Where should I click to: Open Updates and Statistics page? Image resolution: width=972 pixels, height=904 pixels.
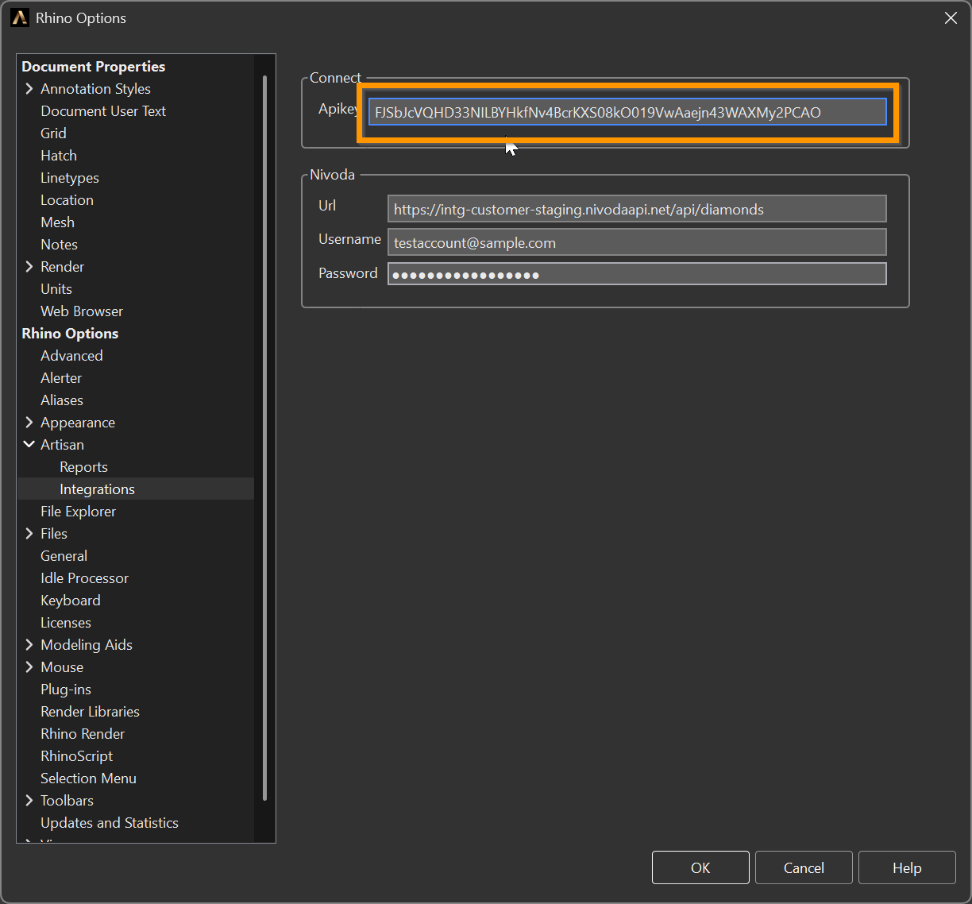[x=110, y=823]
